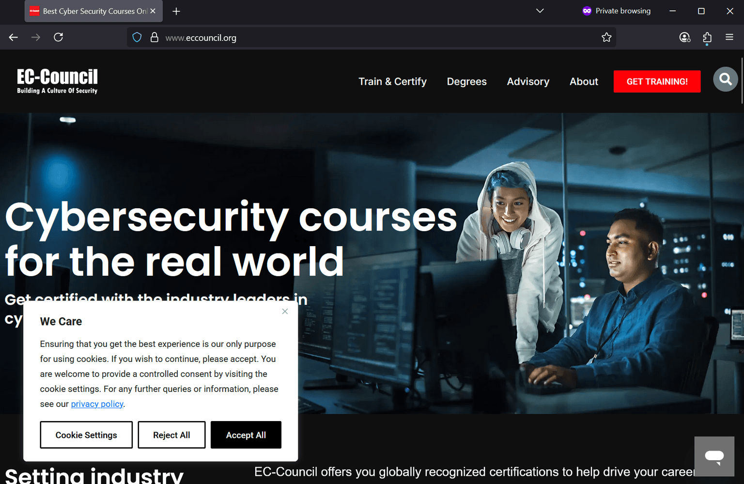
Task: Expand the Train & Certify menu
Action: point(392,81)
